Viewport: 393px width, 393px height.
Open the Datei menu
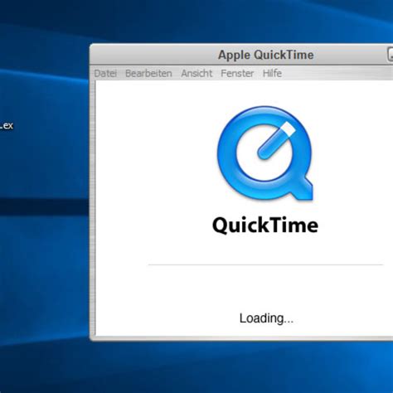click(x=105, y=73)
